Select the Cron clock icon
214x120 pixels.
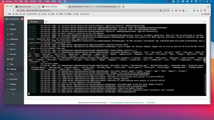click(x=8, y=74)
